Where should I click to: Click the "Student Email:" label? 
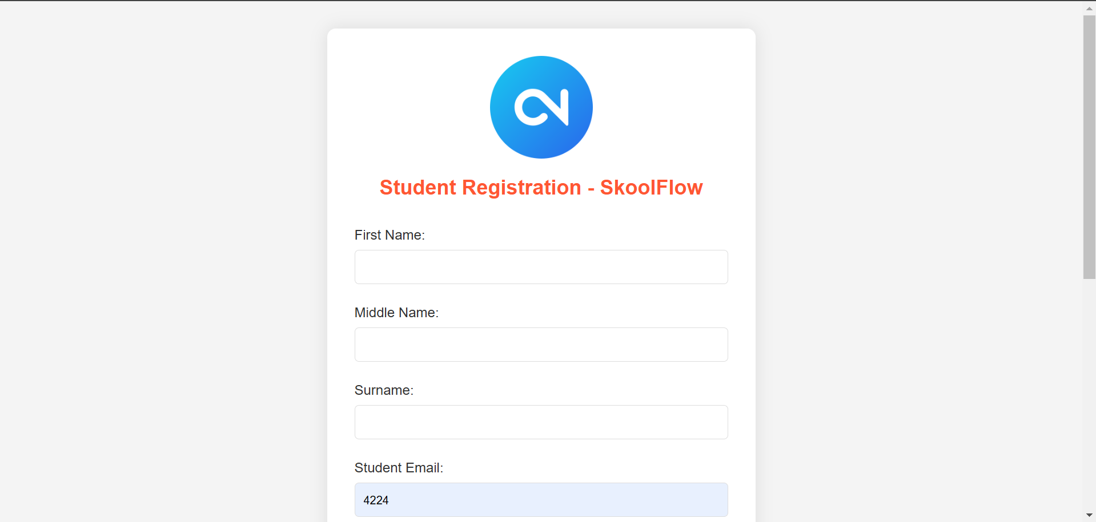pyautogui.click(x=399, y=468)
